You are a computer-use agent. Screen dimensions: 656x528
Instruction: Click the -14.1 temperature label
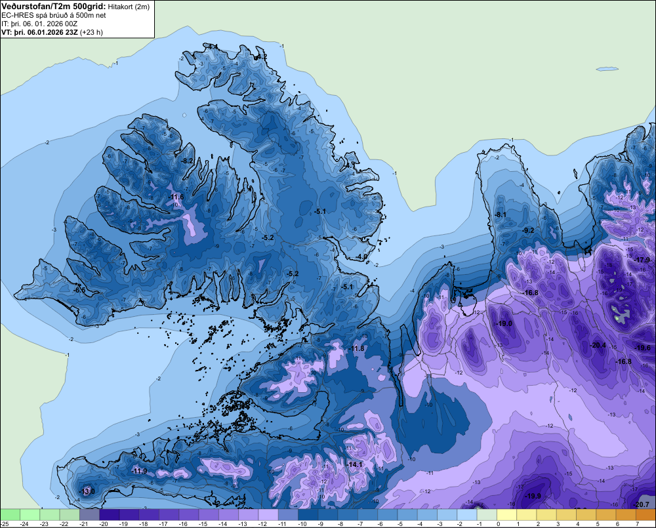[x=354, y=464]
